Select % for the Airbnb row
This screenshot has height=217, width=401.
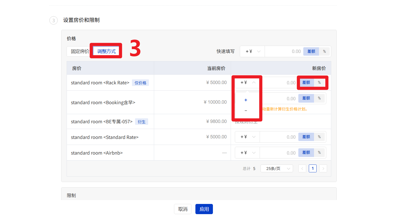[x=319, y=153]
